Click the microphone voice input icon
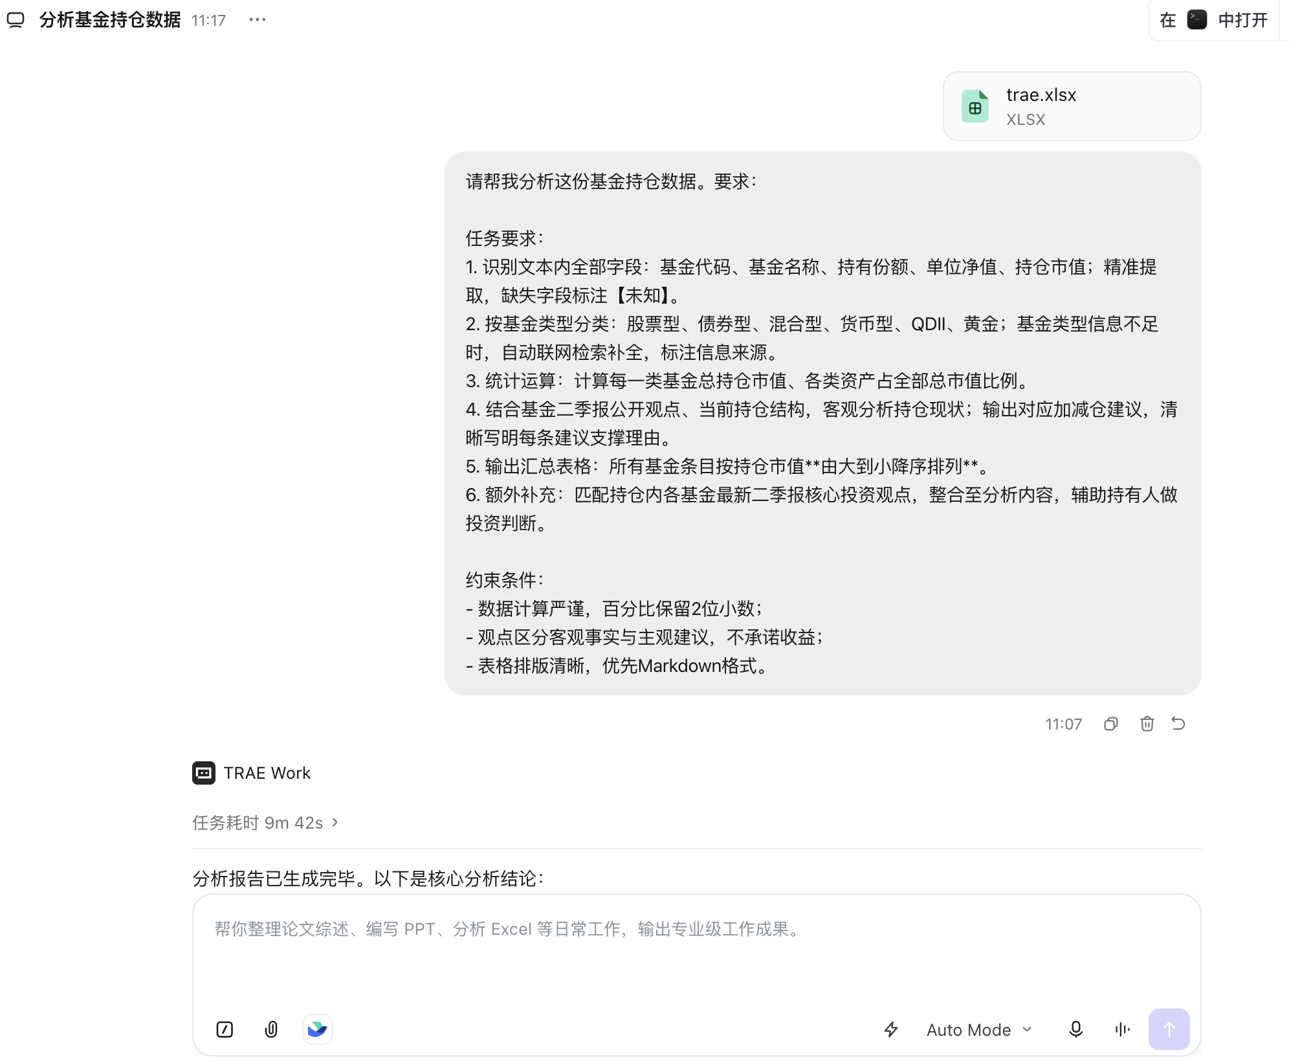Image resolution: width=1289 pixels, height=1063 pixels. coord(1076,1029)
